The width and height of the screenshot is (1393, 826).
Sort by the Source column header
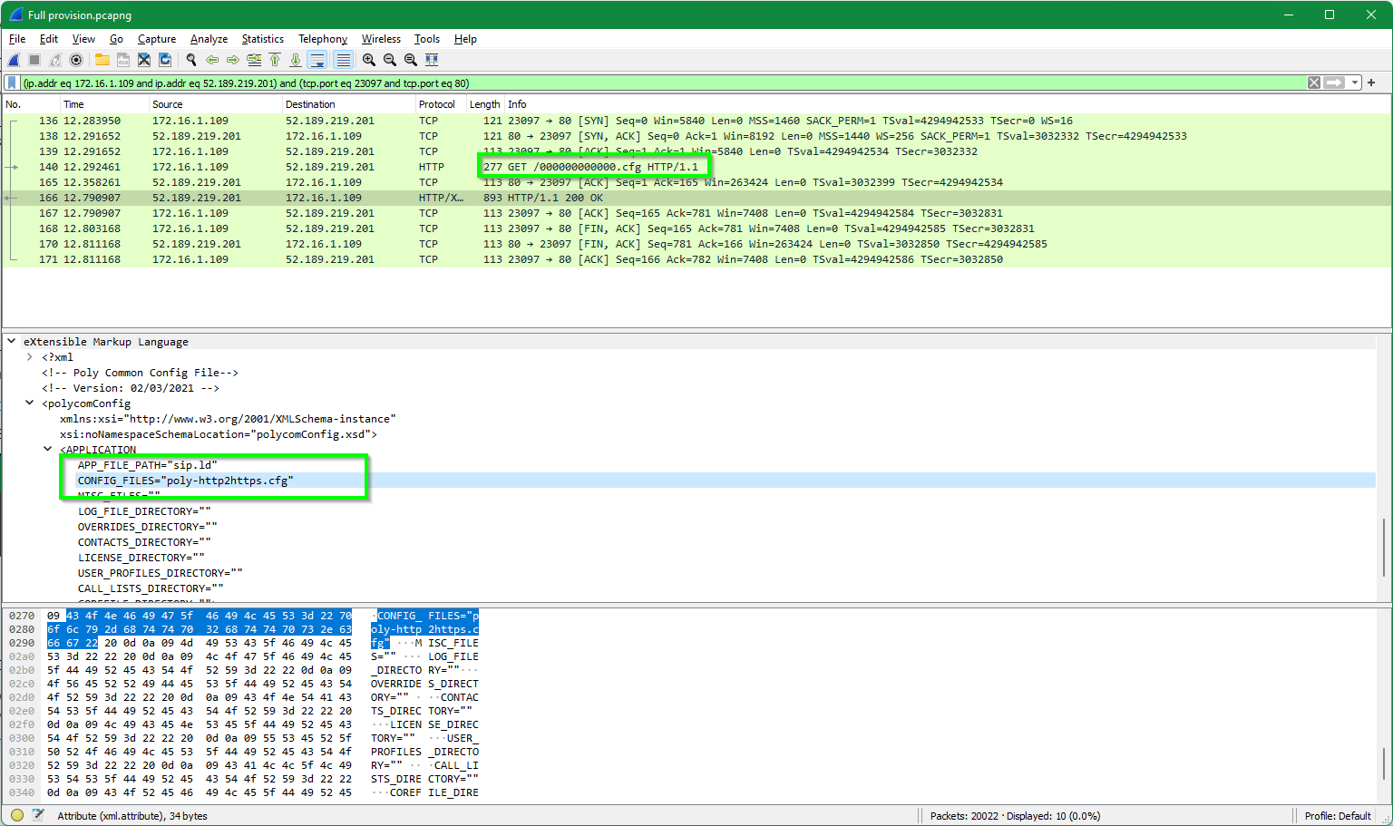pyautogui.click(x=215, y=104)
